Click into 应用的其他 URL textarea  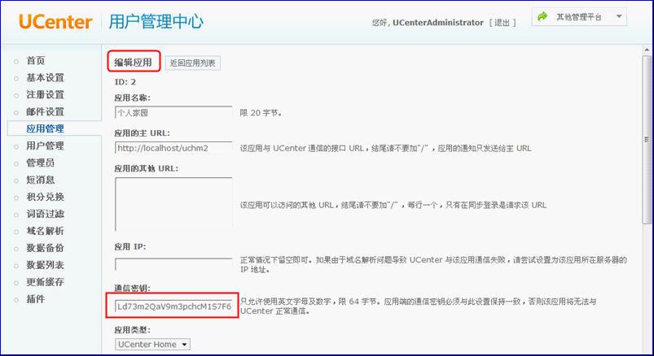[173, 204]
